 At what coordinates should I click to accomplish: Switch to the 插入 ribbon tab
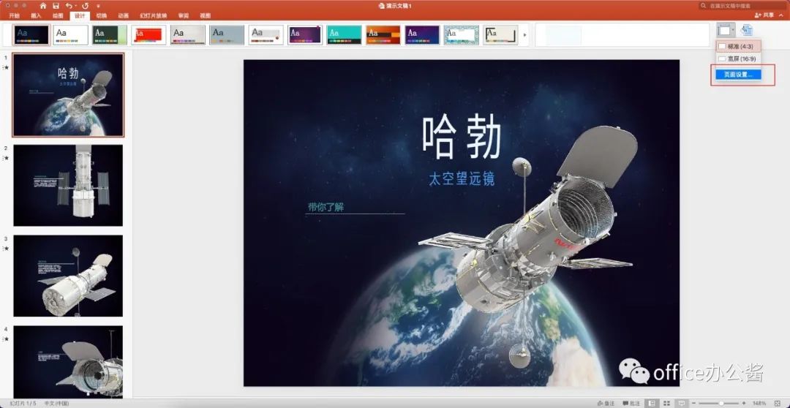(x=36, y=15)
